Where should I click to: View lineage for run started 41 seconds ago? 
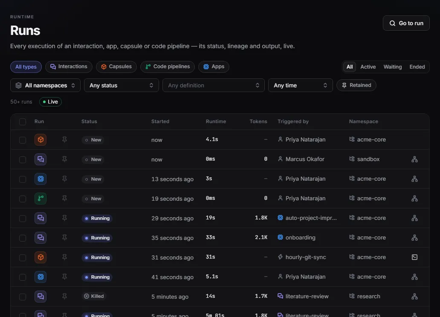coord(414,277)
